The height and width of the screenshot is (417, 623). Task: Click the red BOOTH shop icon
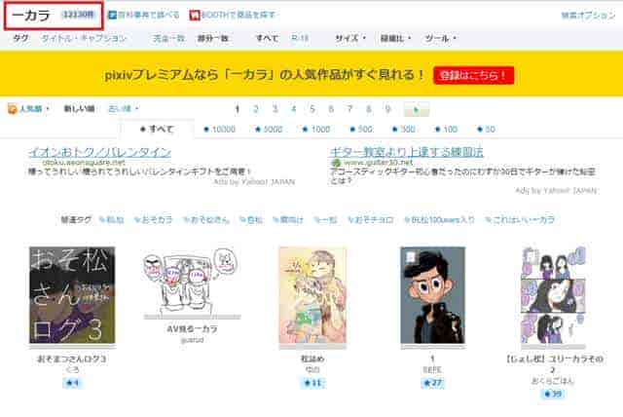[194, 16]
